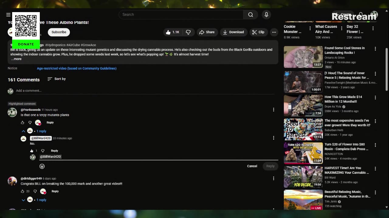
Task: Open menu for "HARVEST Time!!" video
Action: 375,169
